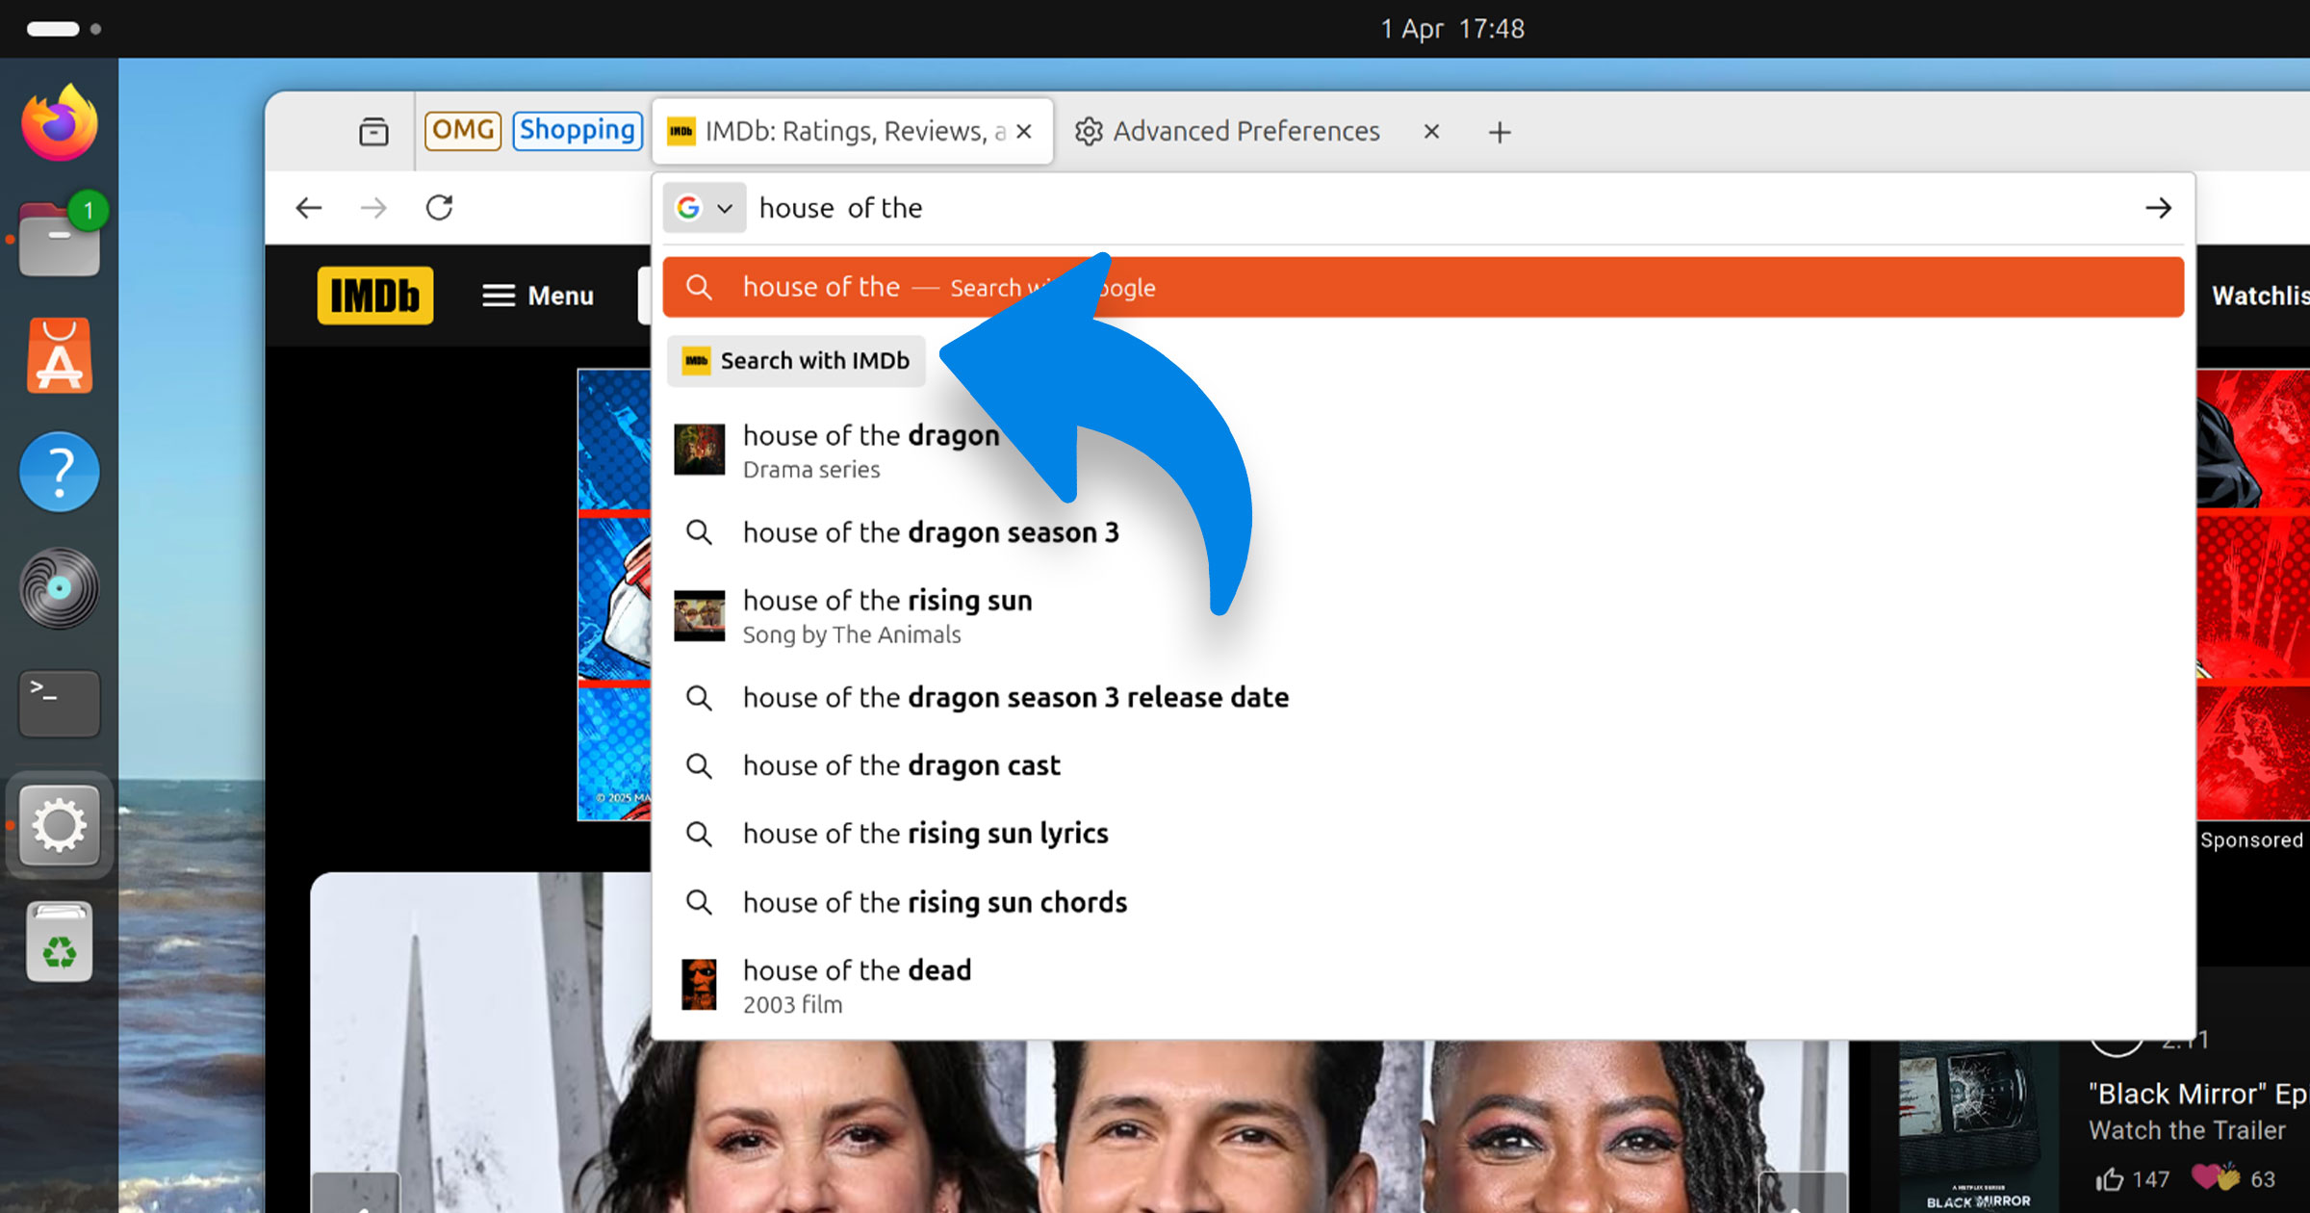Select the Shopping tab group label
The width and height of the screenshot is (2310, 1213).
coord(577,130)
